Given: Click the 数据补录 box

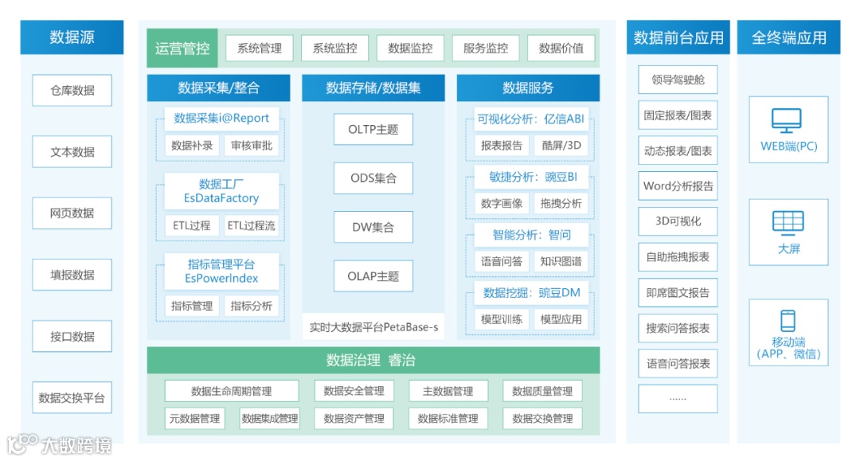Looking at the screenshot, I should coord(192,145).
